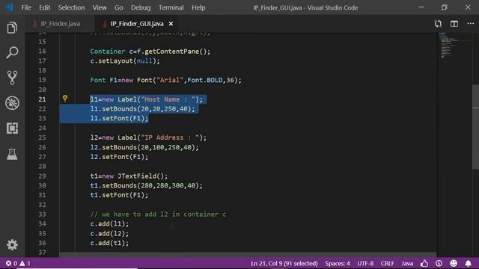
Task: Open the editor More Actions ellipsis
Action: [471, 23]
